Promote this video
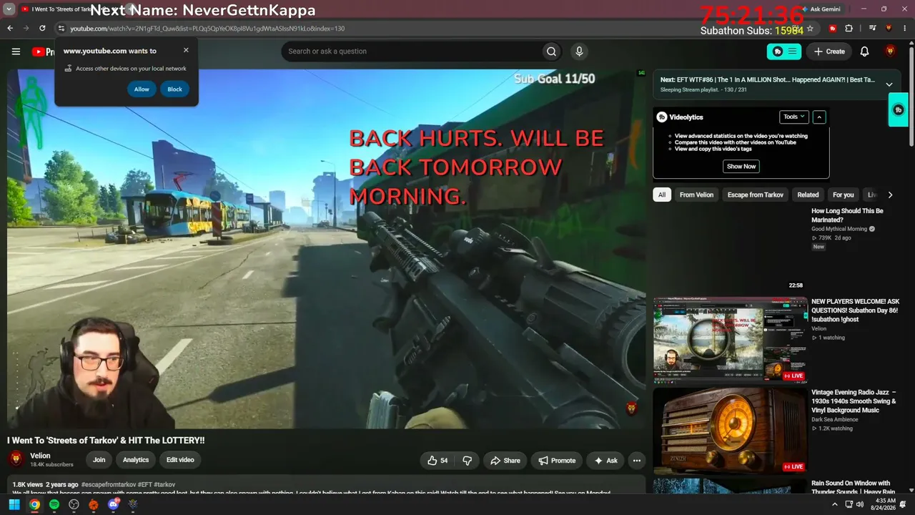This screenshot has width=915, height=515. [557, 461]
